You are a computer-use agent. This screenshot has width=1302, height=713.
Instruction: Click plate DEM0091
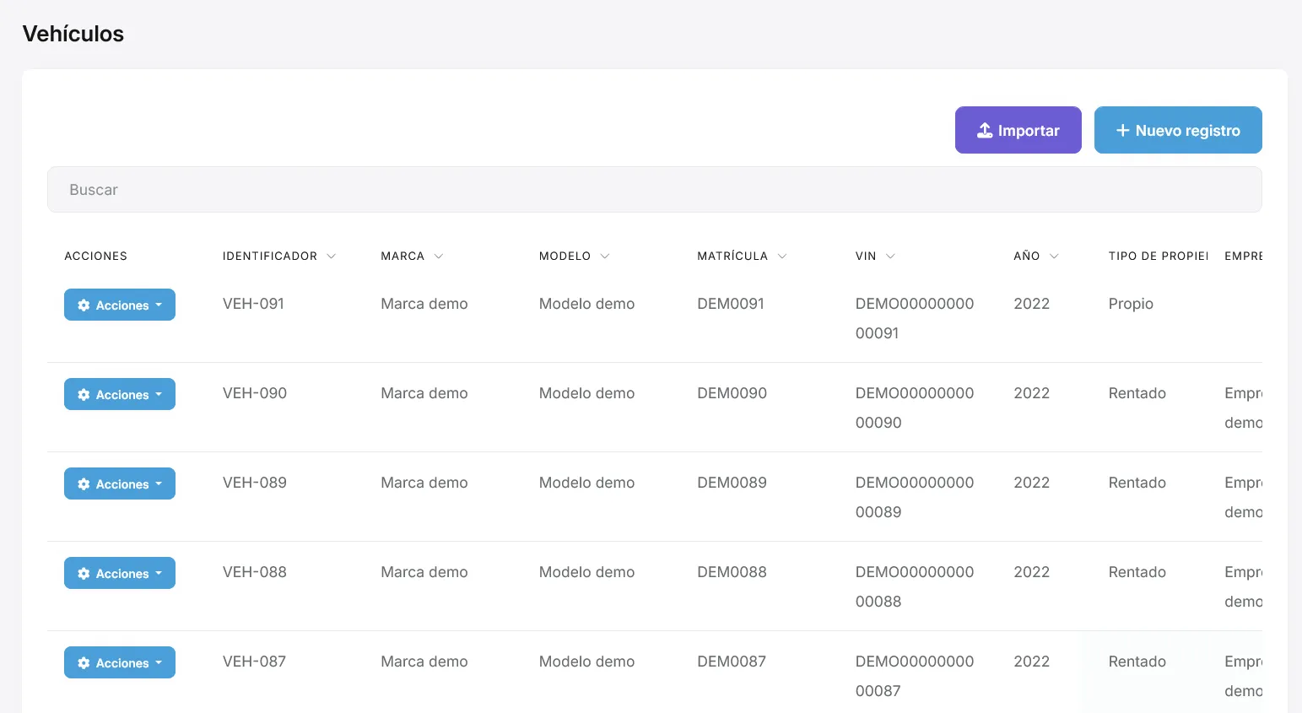pyautogui.click(x=731, y=304)
